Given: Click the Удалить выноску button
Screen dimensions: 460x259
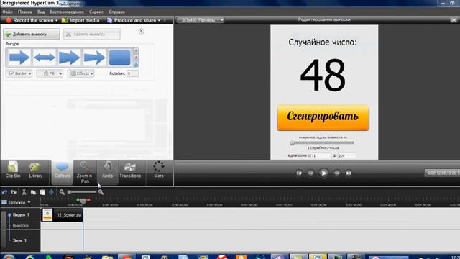Looking at the screenshot, I should [x=92, y=34].
